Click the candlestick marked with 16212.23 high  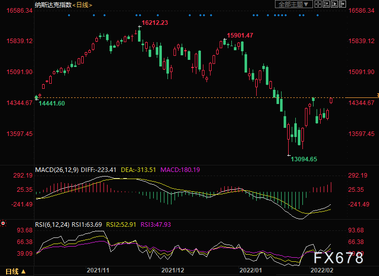(x=140, y=36)
